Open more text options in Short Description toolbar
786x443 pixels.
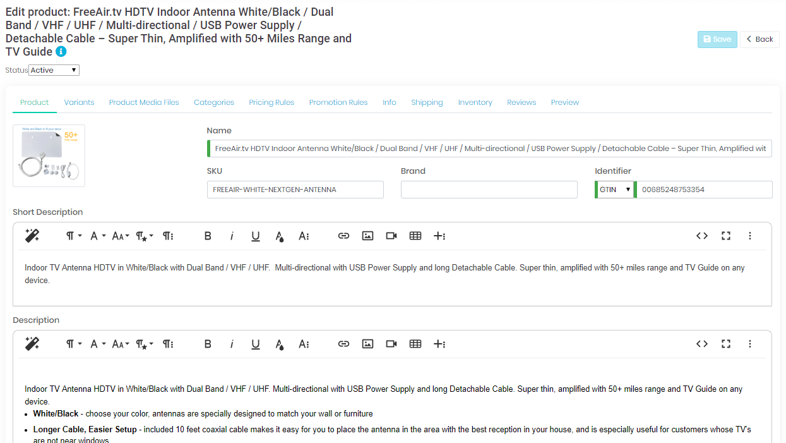[x=304, y=236]
